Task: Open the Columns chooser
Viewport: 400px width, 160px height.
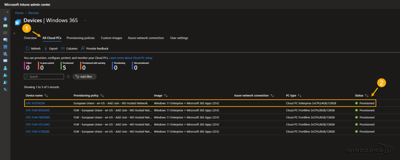Action: pyautogui.click(x=69, y=48)
